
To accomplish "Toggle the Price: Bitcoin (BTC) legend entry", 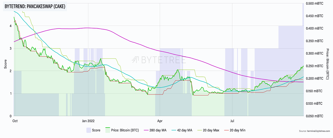I will (122, 130).
